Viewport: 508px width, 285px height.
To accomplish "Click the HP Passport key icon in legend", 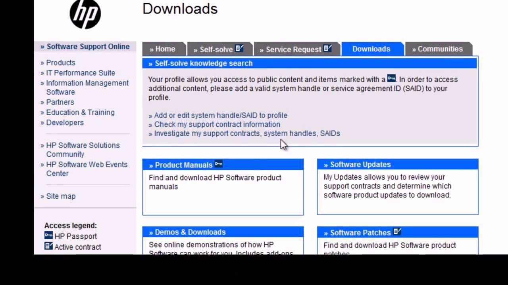I will coord(48,235).
